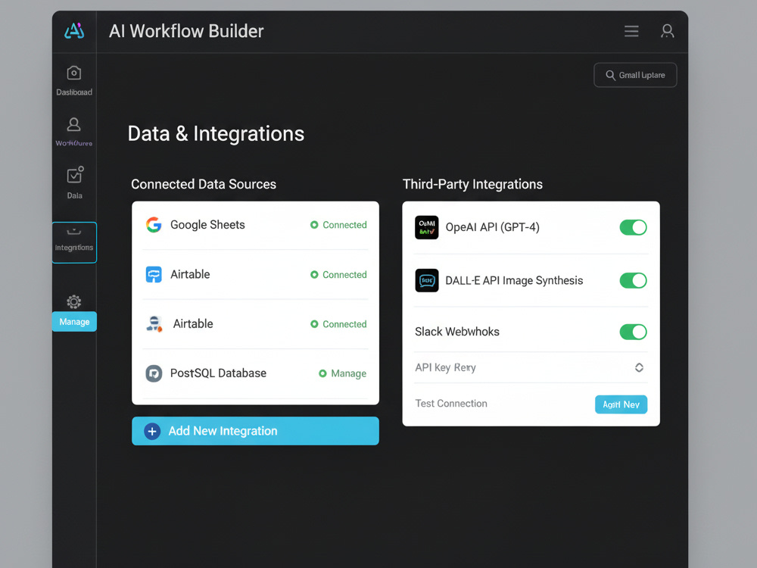Click the DALL-E API logo icon
Screen dimensions: 757x568
tap(427, 280)
